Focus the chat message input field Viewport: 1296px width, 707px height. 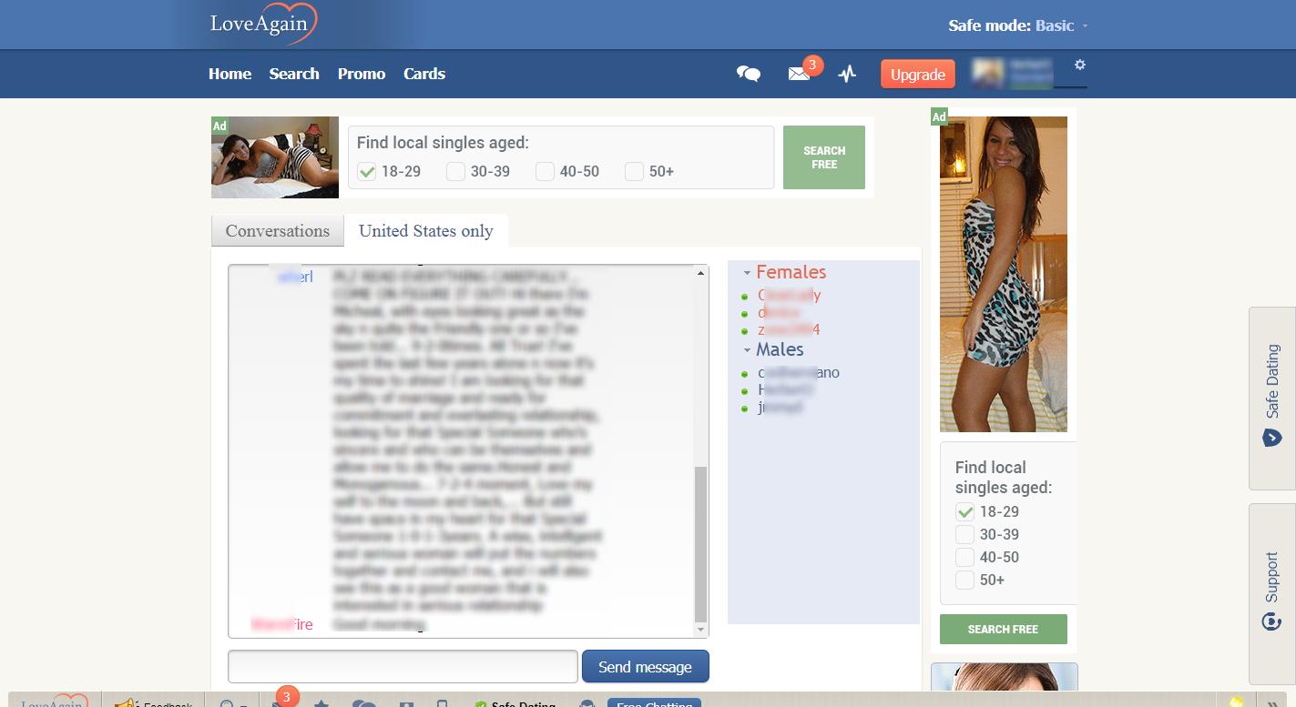click(x=403, y=666)
